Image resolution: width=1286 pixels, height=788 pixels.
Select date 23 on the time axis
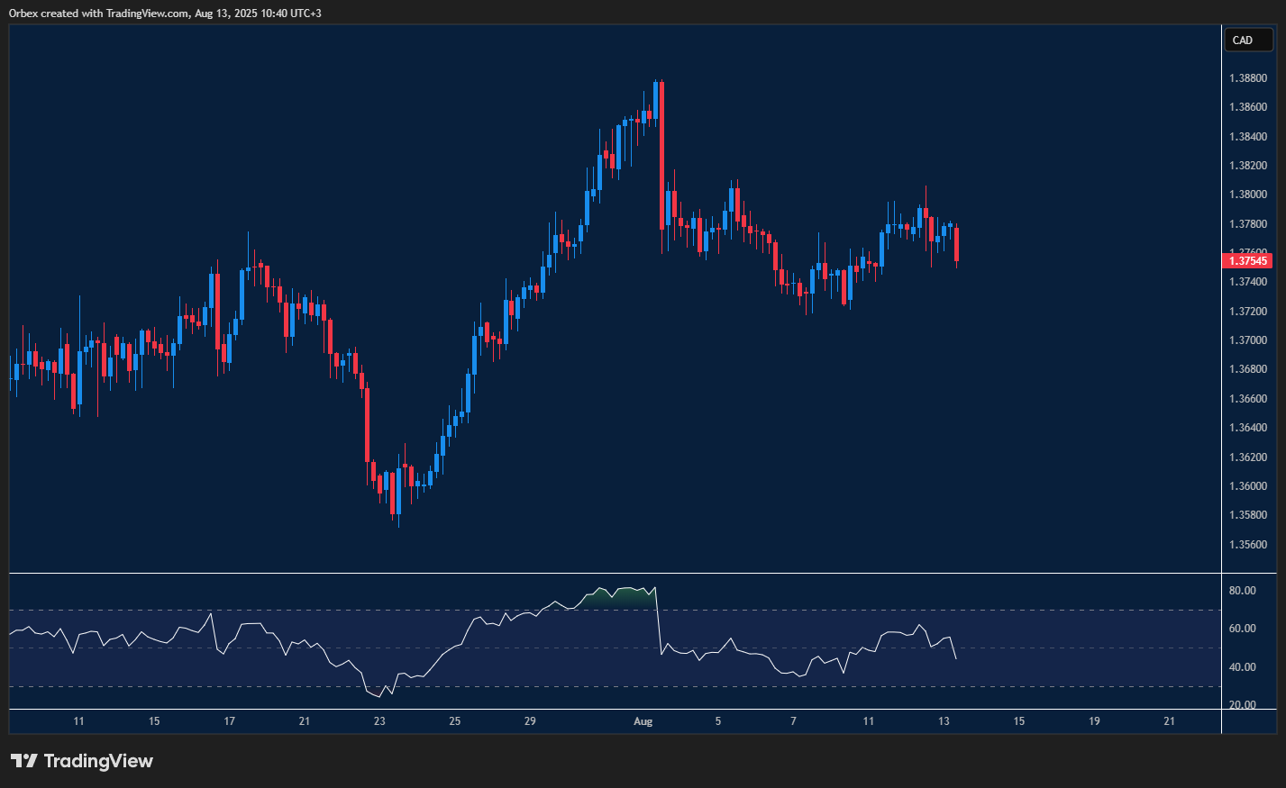tap(379, 721)
